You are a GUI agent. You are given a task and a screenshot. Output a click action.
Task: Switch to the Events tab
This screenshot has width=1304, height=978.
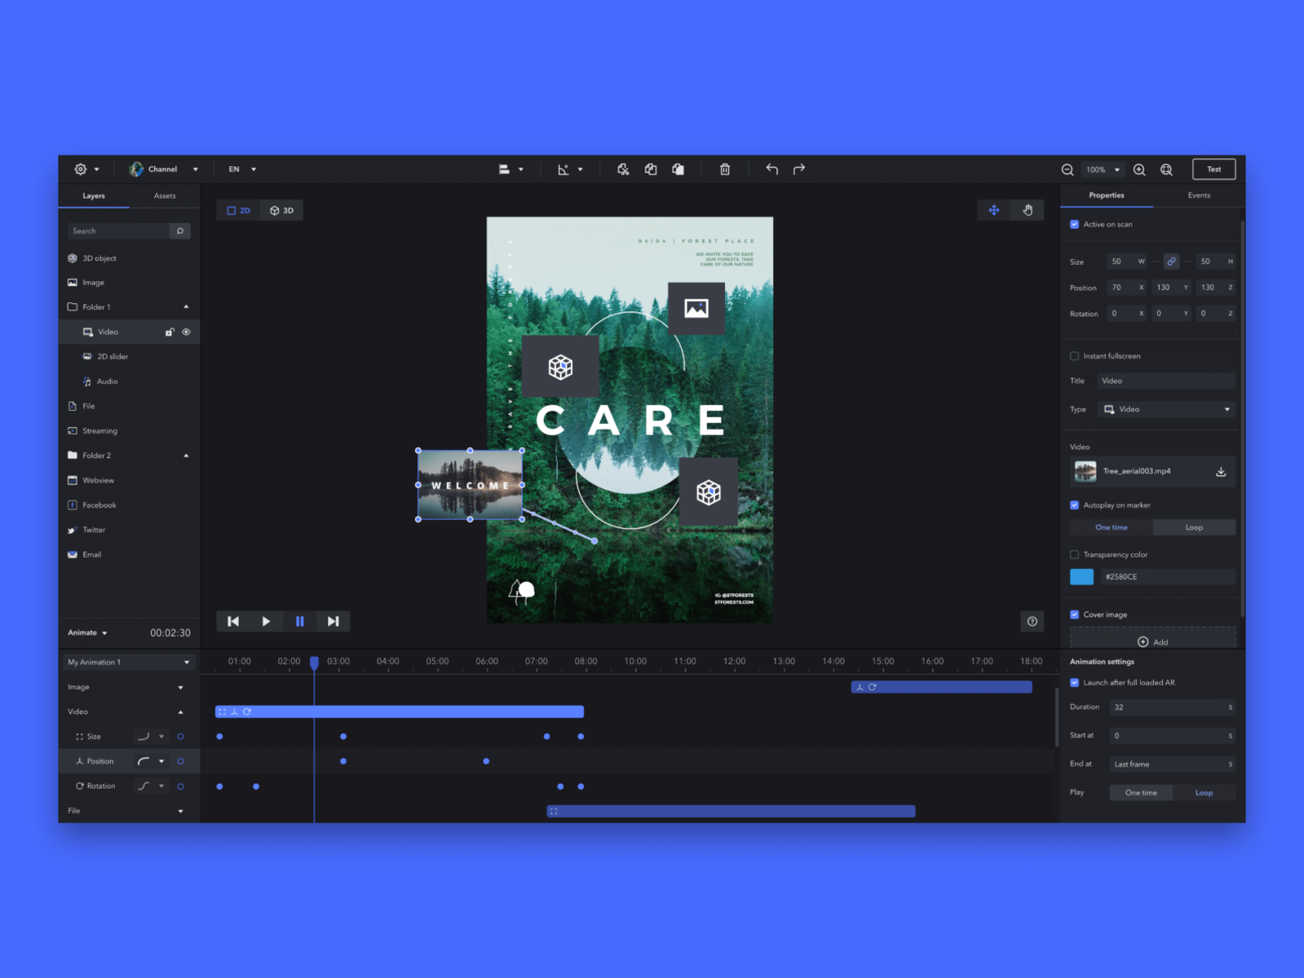point(1199,196)
